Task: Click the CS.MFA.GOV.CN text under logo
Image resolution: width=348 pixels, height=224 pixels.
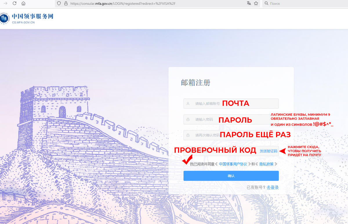Action: [23, 22]
